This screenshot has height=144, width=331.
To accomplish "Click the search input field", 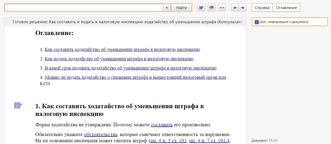I will (x=84, y=8).
